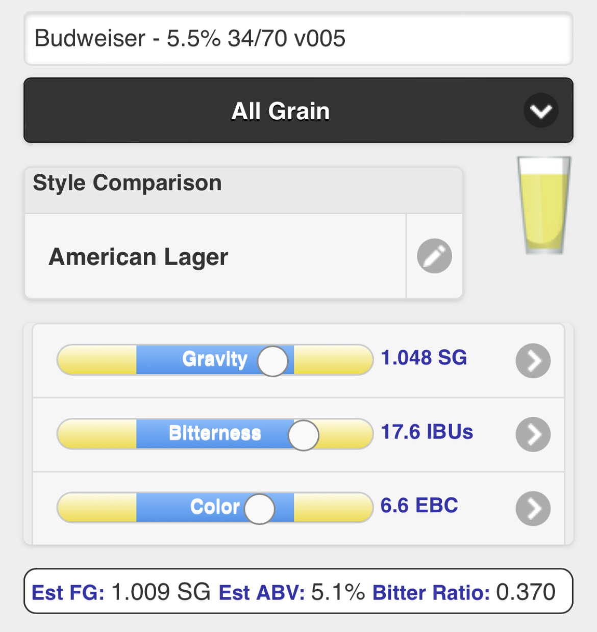Click the 17.6 IBUs bitterness value

tap(427, 432)
